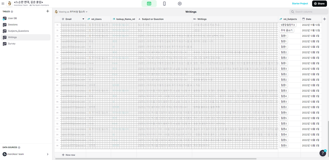Select the Sessions table
Viewport: 329px width, 160px height.
[25, 25]
